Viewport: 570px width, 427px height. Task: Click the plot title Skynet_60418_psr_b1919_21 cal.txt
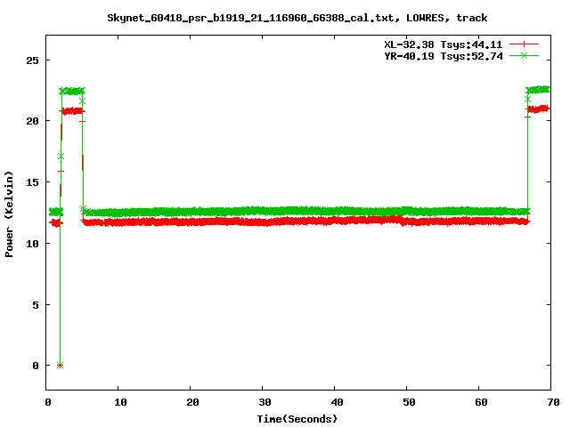pos(297,18)
